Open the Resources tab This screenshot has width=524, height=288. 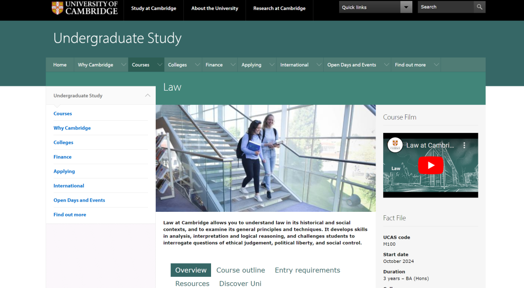192,283
